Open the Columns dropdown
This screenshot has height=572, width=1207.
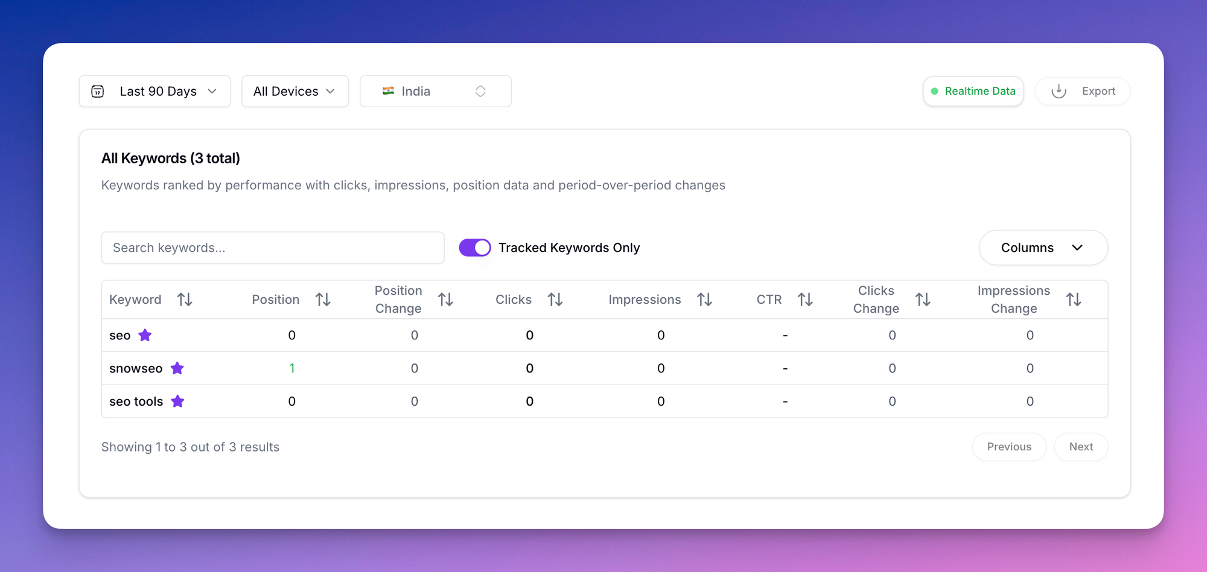[x=1043, y=247]
